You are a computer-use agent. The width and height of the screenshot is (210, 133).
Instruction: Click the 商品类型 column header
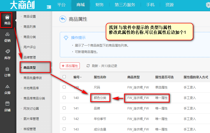tap(134, 77)
